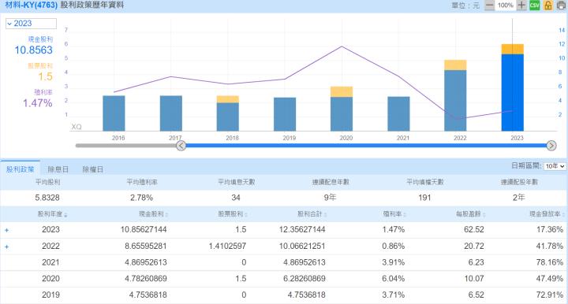Click the right range slider handle
The image size is (568, 304).
(x=551, y=146)
